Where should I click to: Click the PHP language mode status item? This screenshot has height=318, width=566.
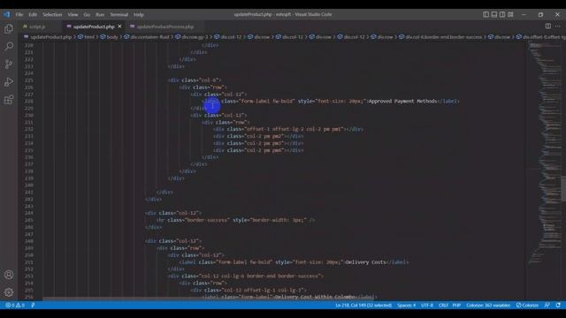(456, 305)
